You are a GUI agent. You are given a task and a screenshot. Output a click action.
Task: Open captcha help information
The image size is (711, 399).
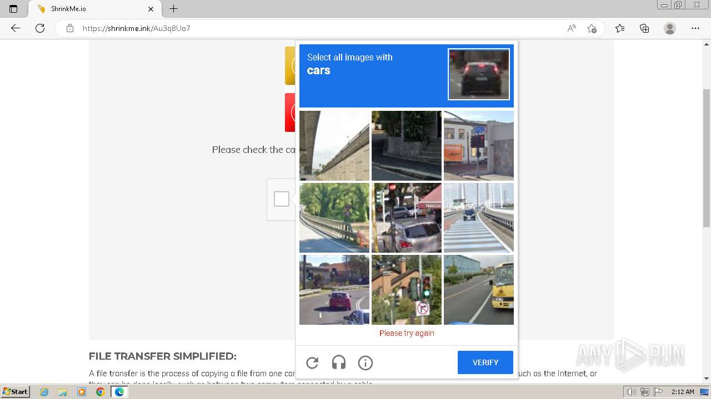[365, 363]
